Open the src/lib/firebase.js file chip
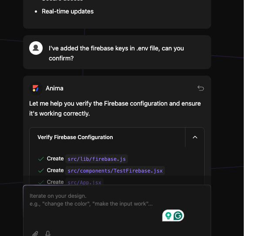The image size is (259, 236). (x=97, y=159)
